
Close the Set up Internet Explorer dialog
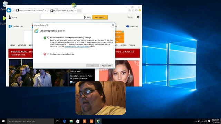(113, 25)
